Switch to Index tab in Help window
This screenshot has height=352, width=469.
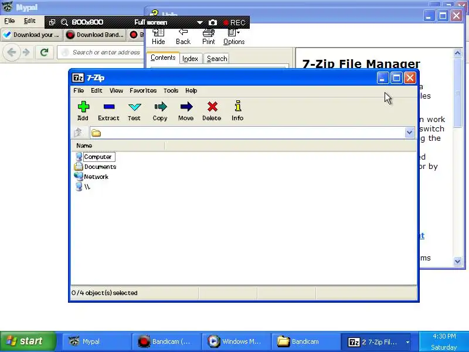[x=190, y=59]
